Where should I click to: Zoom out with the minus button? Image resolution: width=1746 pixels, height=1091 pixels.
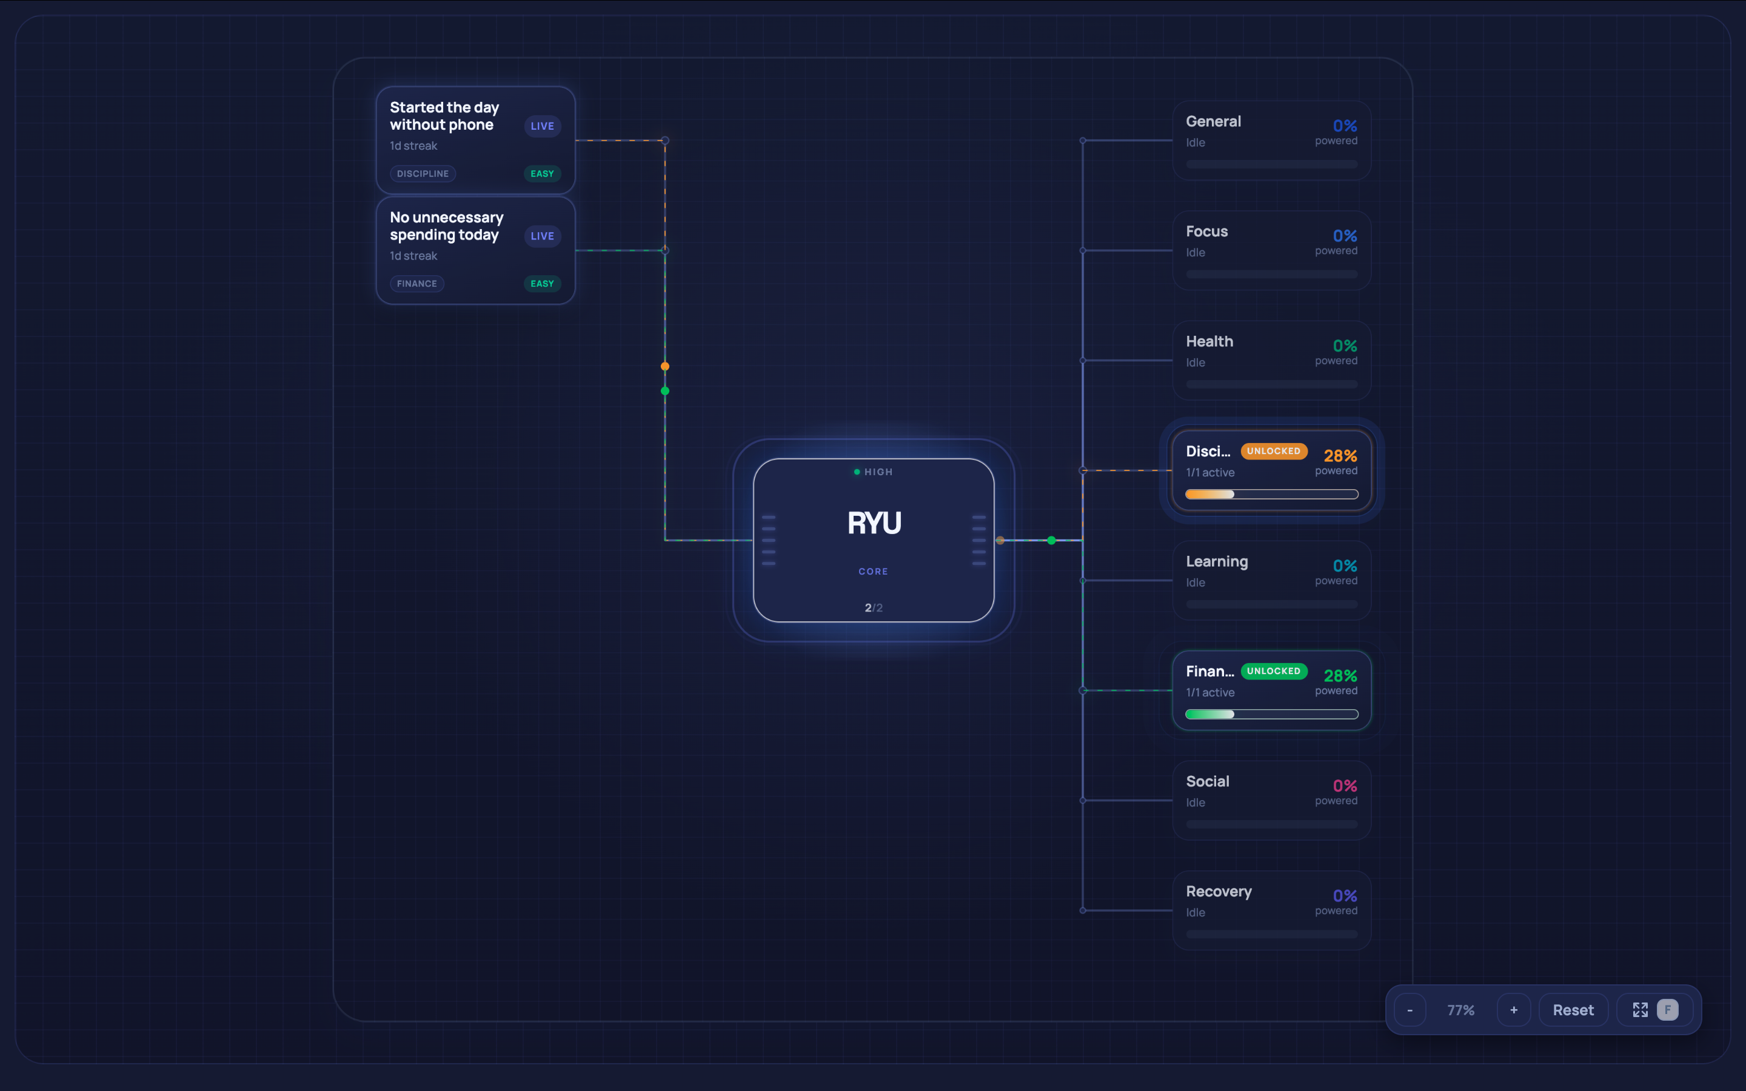1410,1009
